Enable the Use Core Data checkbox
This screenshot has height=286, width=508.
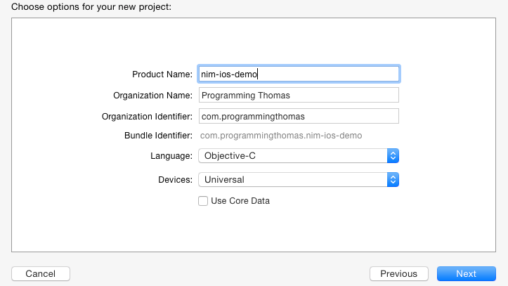point(203,201)
